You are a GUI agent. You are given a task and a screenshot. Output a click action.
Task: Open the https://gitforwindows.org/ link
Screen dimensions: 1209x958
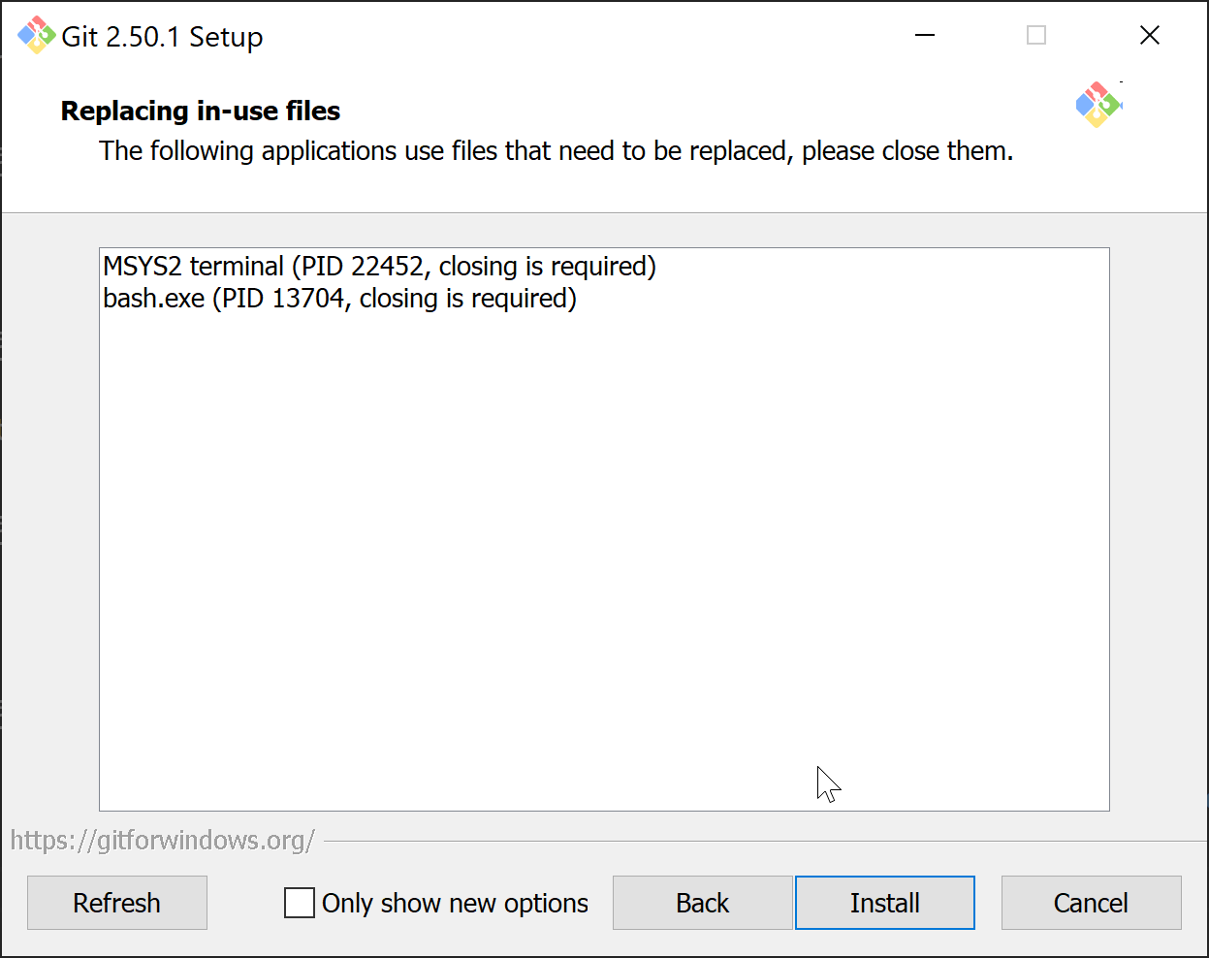(163, 840)
